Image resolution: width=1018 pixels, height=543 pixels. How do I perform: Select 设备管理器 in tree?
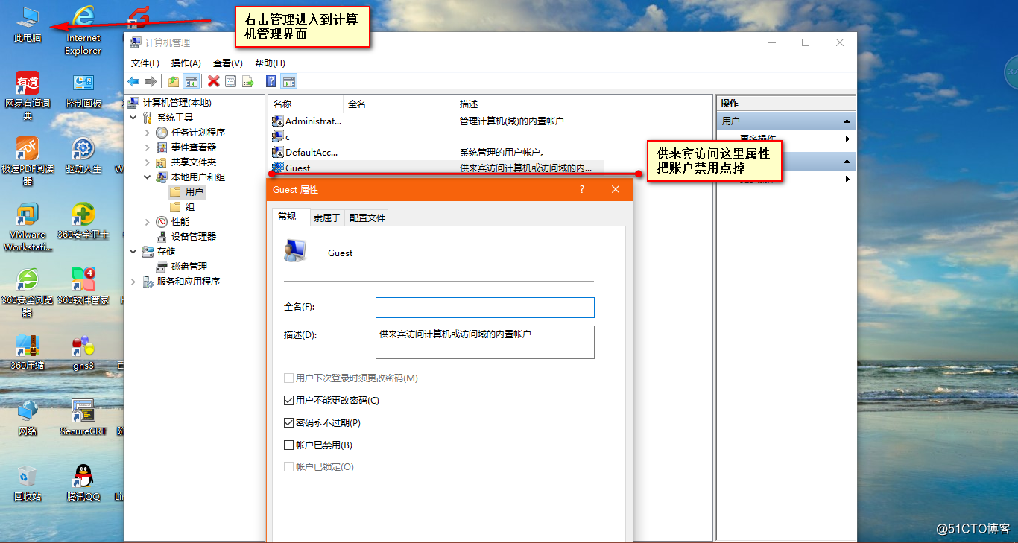187,237
